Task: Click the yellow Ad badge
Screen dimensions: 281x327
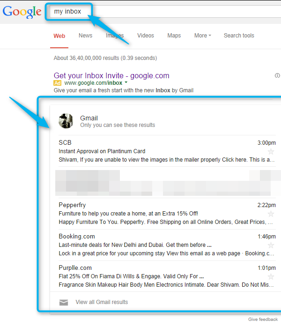Action: pyautogui.click(x=58, y=83)
